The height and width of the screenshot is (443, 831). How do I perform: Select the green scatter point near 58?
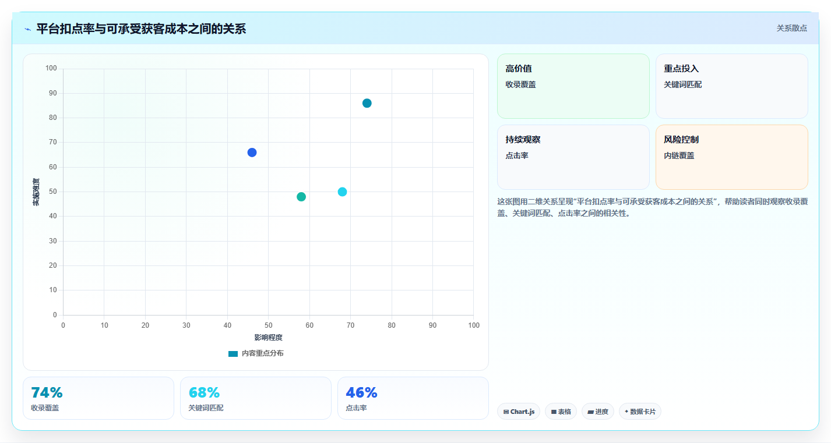coord(301,197)
